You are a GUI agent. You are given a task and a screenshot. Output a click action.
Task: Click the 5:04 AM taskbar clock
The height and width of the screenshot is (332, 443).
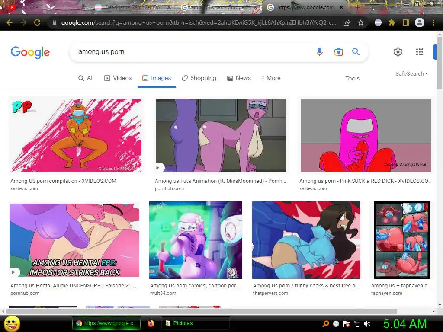click(x=405, y=324)
